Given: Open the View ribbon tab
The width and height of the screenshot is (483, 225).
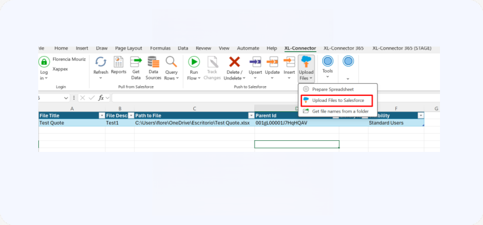Looking at the screenshot, I should click(224, 48).
